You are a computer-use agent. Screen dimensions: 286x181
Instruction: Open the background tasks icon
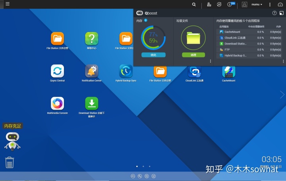209,4
